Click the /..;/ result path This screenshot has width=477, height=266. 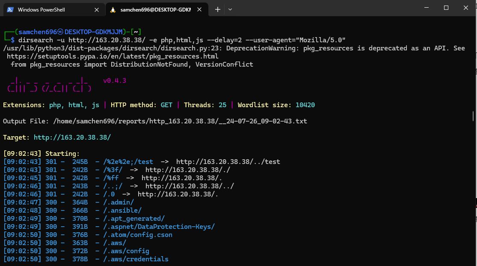tap(113, 186)
